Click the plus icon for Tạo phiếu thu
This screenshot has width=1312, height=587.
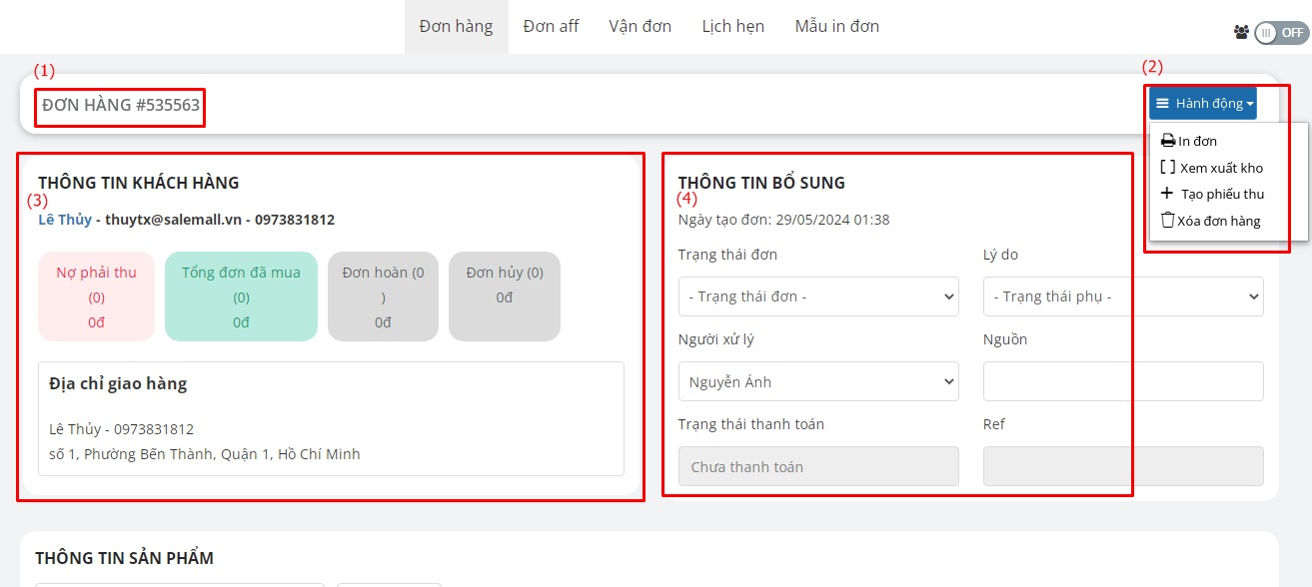pos(1167,194)
